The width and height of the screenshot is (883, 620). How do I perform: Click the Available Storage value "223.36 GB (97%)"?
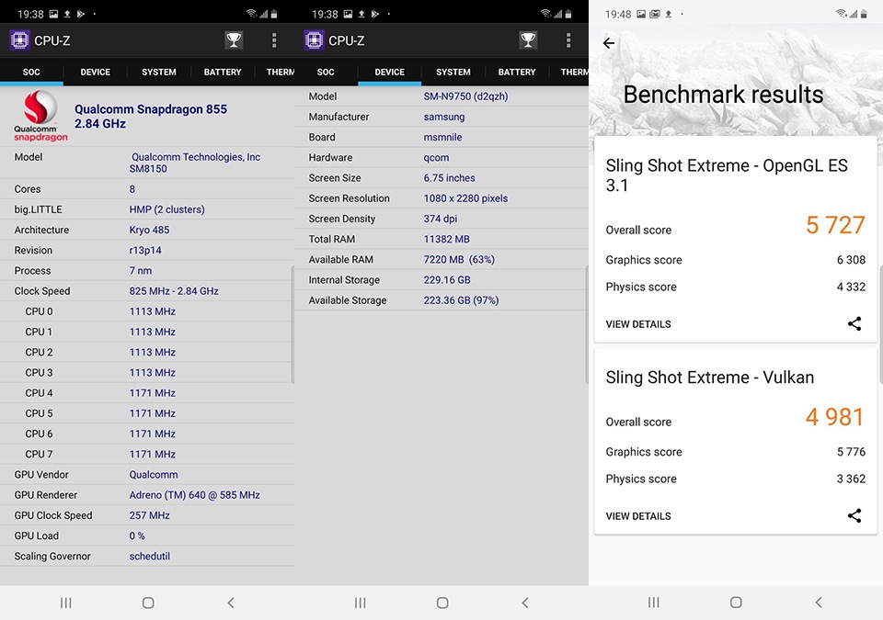click(461, 300)
